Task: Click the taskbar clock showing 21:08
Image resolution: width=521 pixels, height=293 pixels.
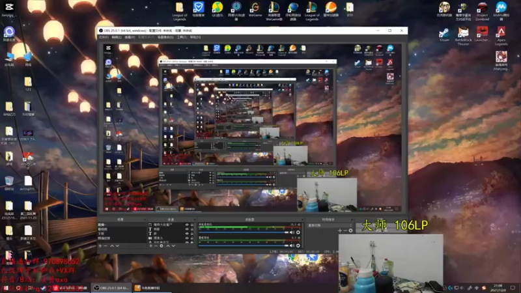Action: (498, 288)
